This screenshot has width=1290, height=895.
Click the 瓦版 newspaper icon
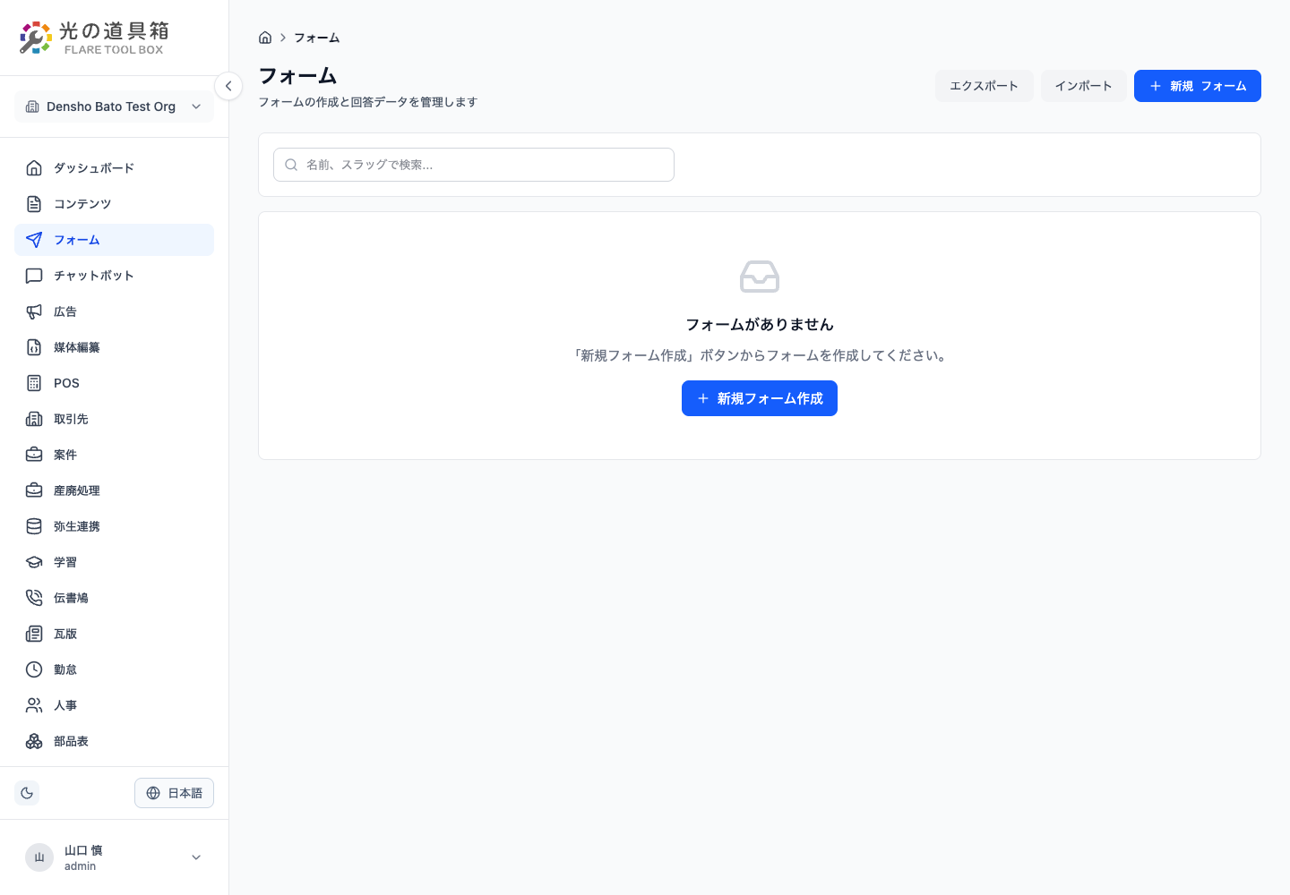pyautogui.click(x=34, y=634)
